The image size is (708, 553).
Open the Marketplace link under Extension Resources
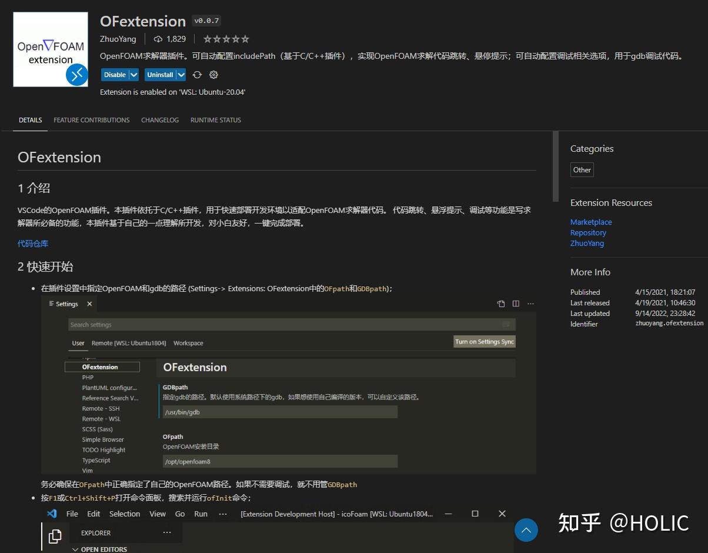(590, 222)
